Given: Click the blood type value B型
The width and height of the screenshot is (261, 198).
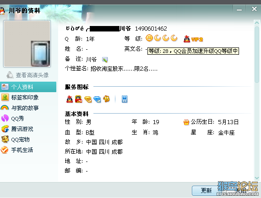Looking at the screenshot, I should [x=90, y=132].
